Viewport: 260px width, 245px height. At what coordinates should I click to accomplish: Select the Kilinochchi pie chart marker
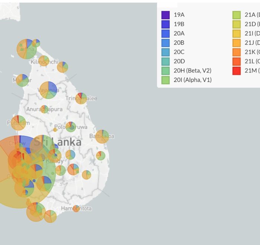click(44, 61)
